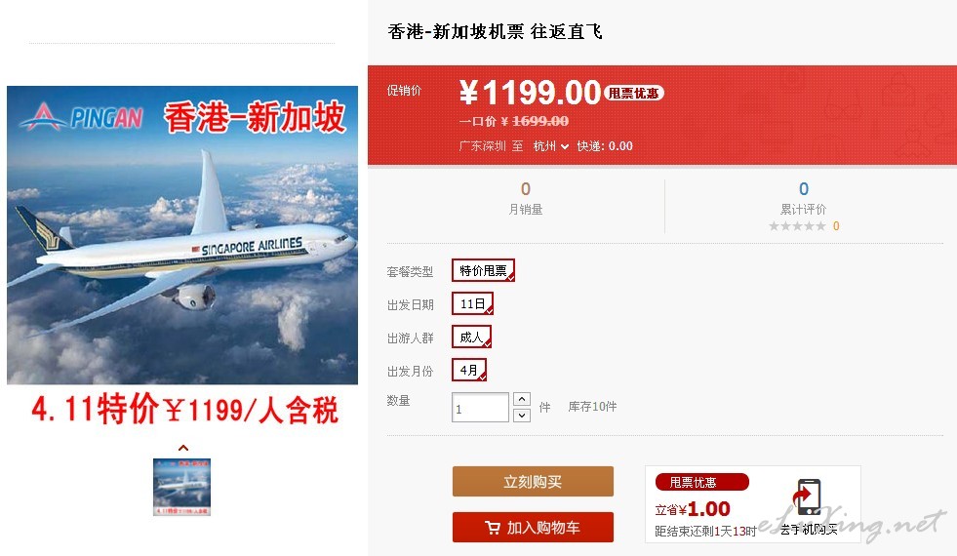Click the 加入购物车 add to cart button
957x556 pixels.
coord(533,528)
